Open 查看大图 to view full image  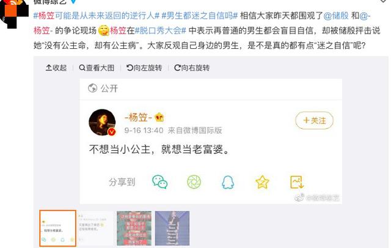coord(97,68)
